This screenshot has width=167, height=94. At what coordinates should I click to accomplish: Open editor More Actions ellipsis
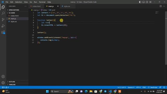click(x=164, y=6)
